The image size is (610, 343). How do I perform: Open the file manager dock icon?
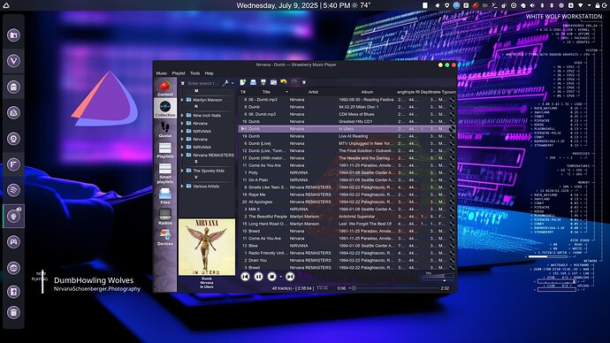13,35
